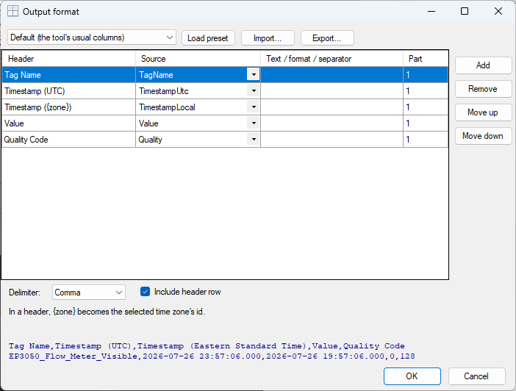Select the Tag Name header cell
516x391 pixels.
point(69,75)
